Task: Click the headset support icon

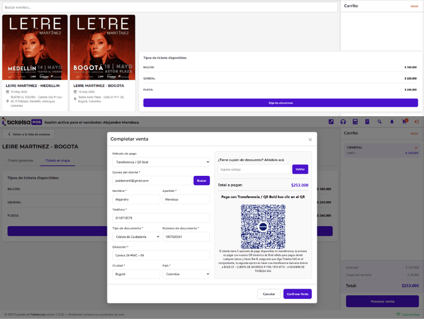Action: (343, 122)
